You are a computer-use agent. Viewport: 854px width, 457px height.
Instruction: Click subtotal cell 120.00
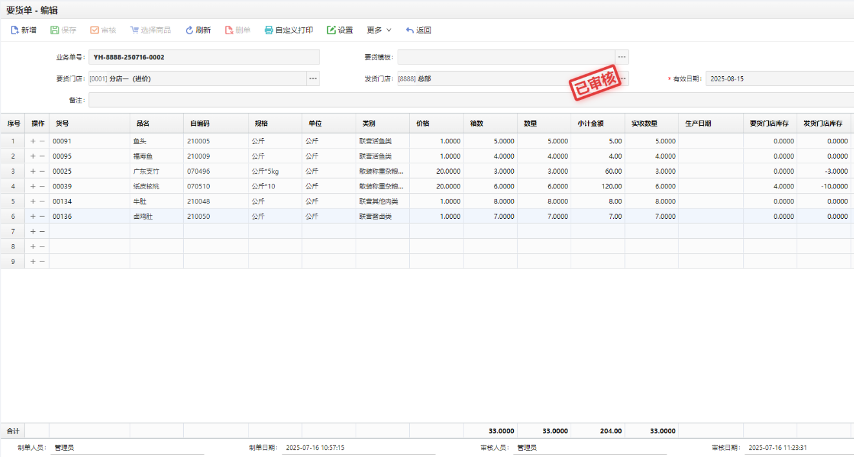598,186
